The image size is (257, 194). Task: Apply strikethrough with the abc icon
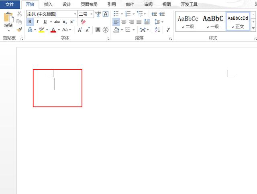[57, 22]
